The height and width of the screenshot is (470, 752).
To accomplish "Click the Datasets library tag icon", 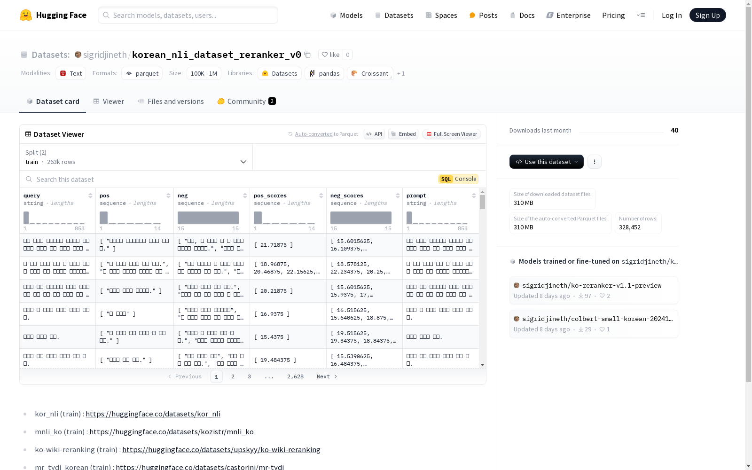I will tap(265, 73).
